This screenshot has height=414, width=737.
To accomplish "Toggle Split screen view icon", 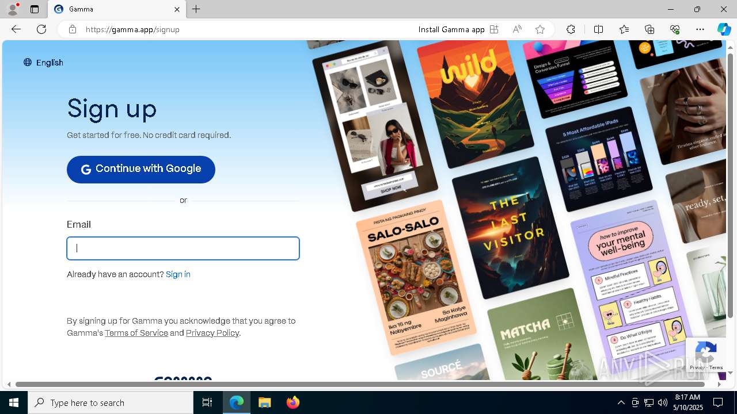I will pyautogui.click(x=598, y=29).
